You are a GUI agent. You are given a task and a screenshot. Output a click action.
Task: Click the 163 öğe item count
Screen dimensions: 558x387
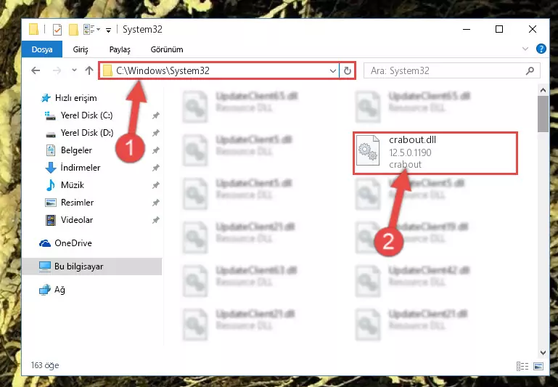click(45, 365)
